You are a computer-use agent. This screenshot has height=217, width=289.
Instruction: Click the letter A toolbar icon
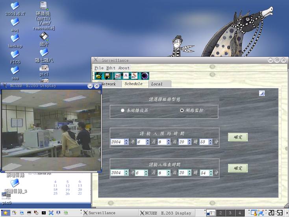tap(126, 75)
